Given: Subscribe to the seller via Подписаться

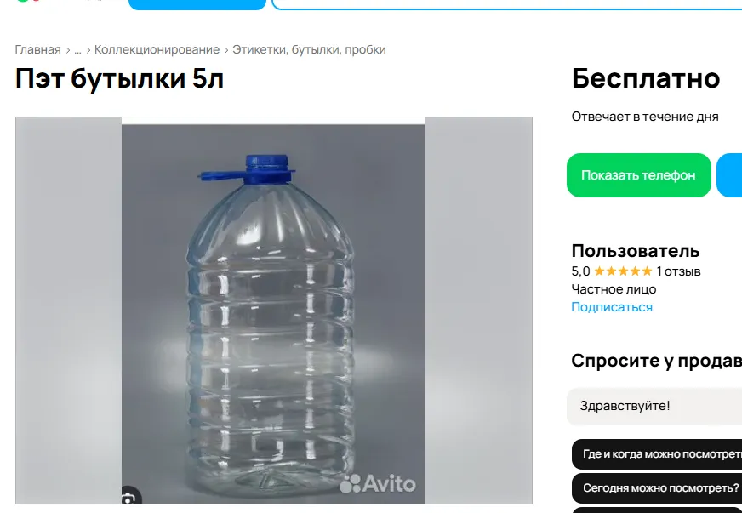Looking at the screenshot, I should click(612, 307).
